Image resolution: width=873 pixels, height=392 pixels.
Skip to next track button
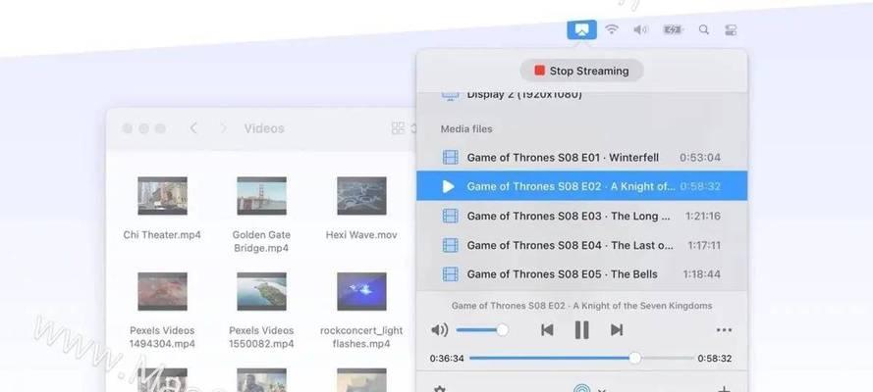(617, 330)
